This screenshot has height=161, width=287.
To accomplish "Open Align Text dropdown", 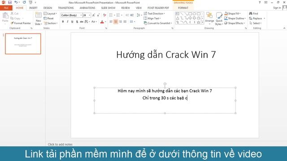I will (152, 18).
